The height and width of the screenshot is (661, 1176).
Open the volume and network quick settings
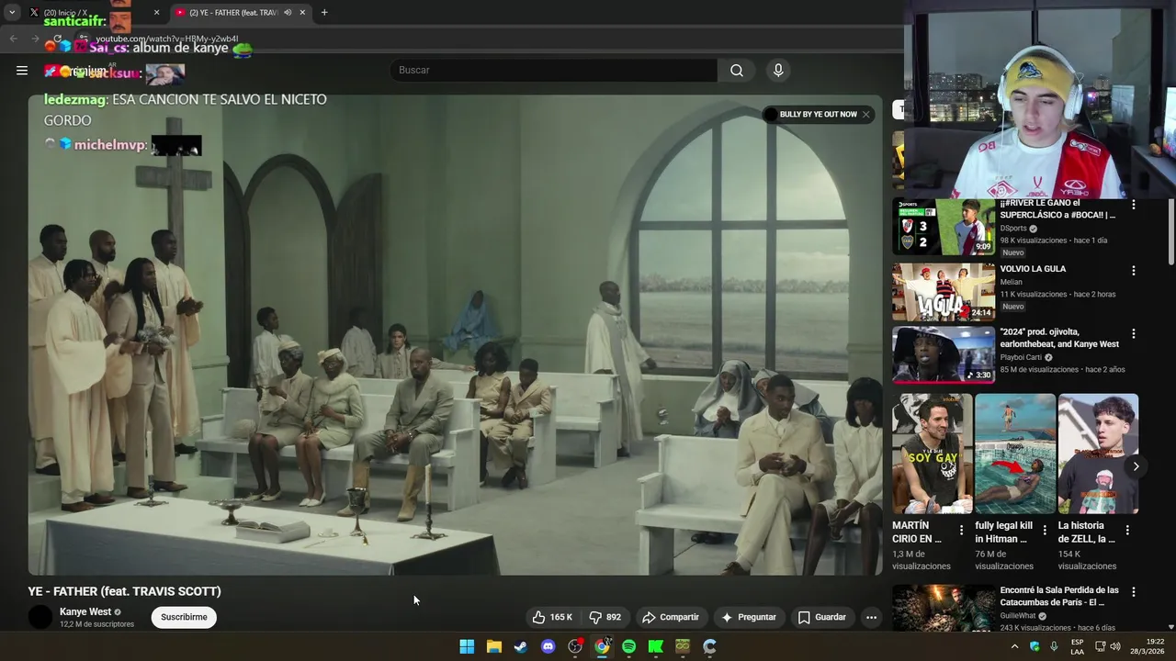point(1107,646)
